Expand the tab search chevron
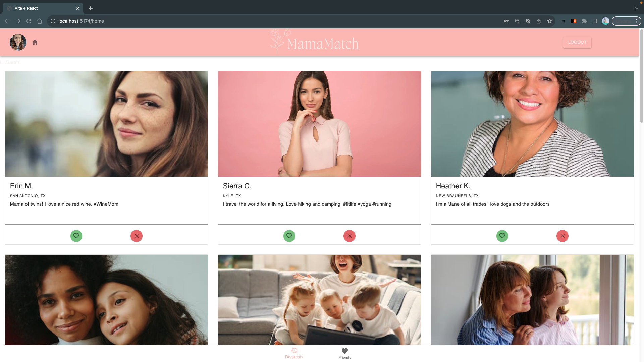Viewport: 644px width, 362px height. (x=636, y=8)
